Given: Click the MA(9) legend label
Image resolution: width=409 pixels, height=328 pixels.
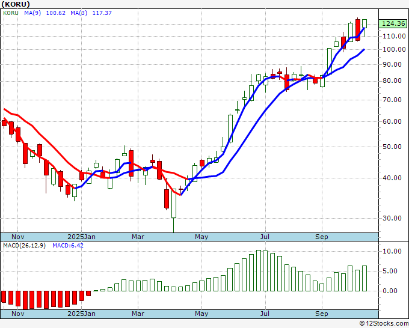Looking at the screenshot, I should point(32,13).
